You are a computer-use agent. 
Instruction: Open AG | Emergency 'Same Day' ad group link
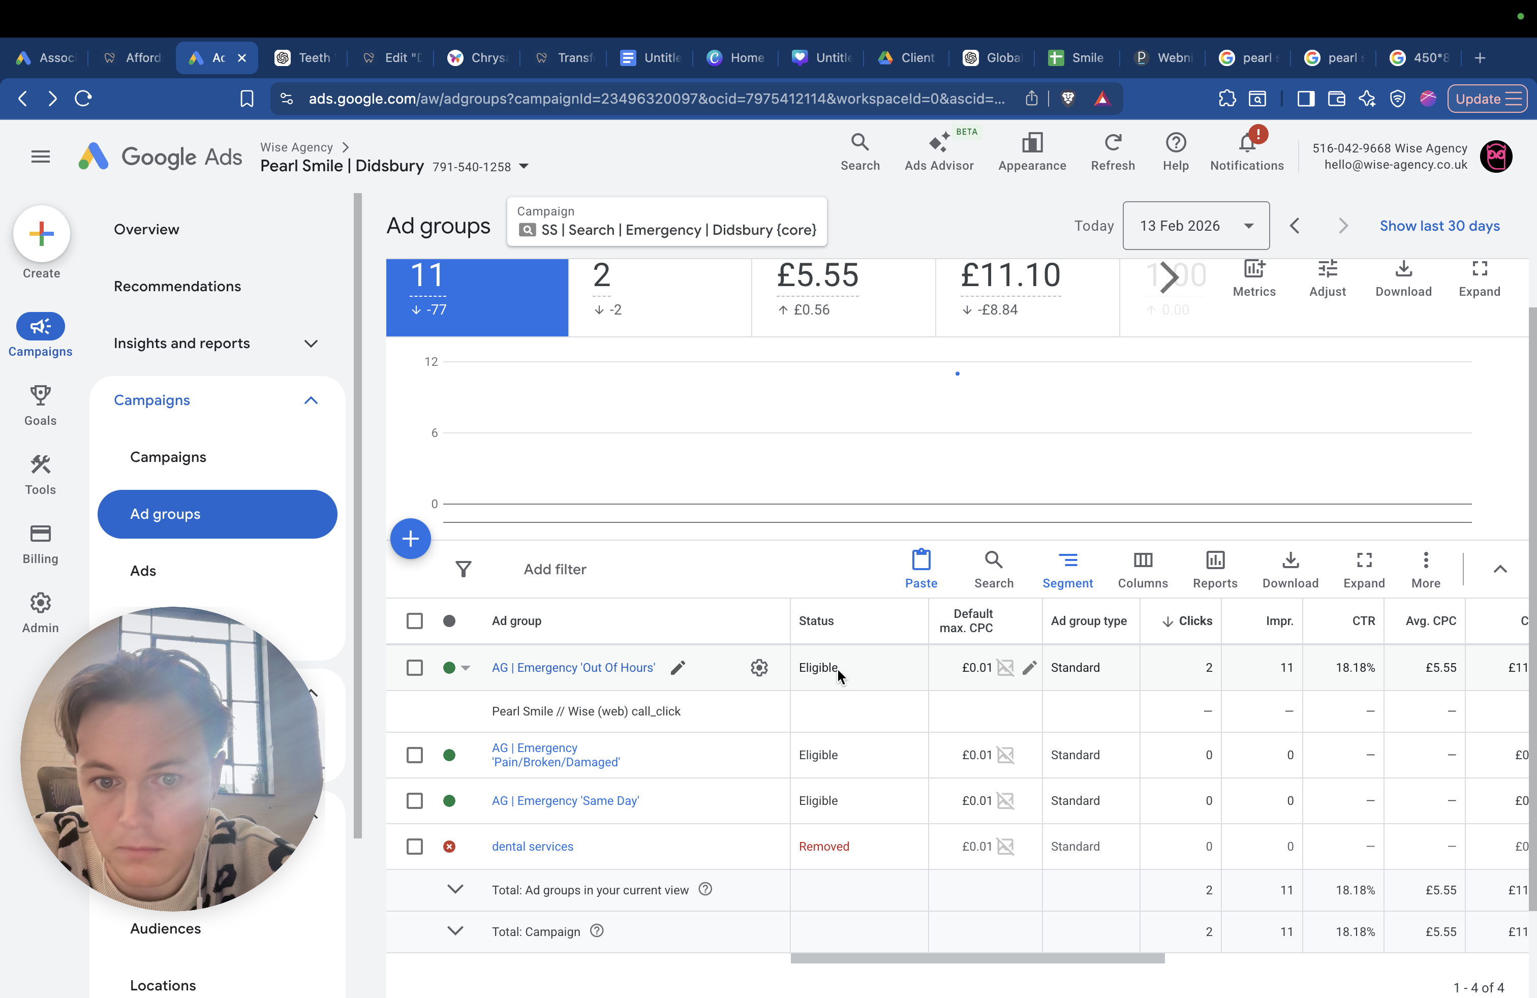(x=565, y=800)
